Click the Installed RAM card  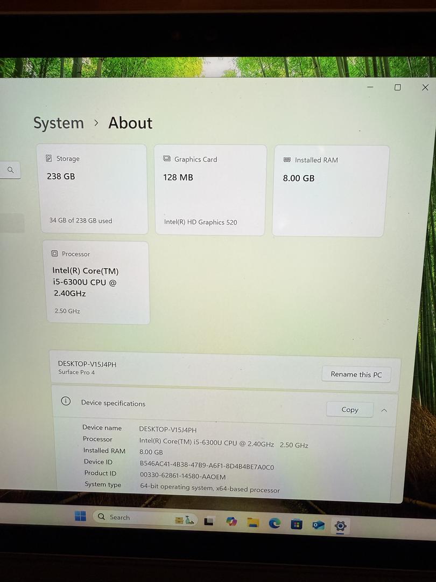[x=330, y=191]
